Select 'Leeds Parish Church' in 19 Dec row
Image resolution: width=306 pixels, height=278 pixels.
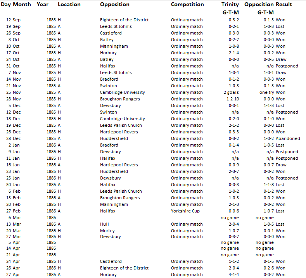[121, 126]
